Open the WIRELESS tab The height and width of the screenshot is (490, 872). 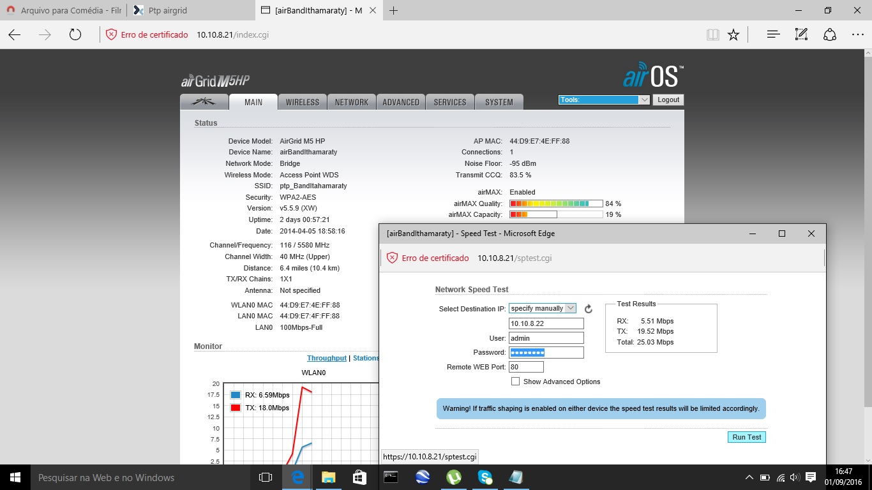[x=303, y=102]
